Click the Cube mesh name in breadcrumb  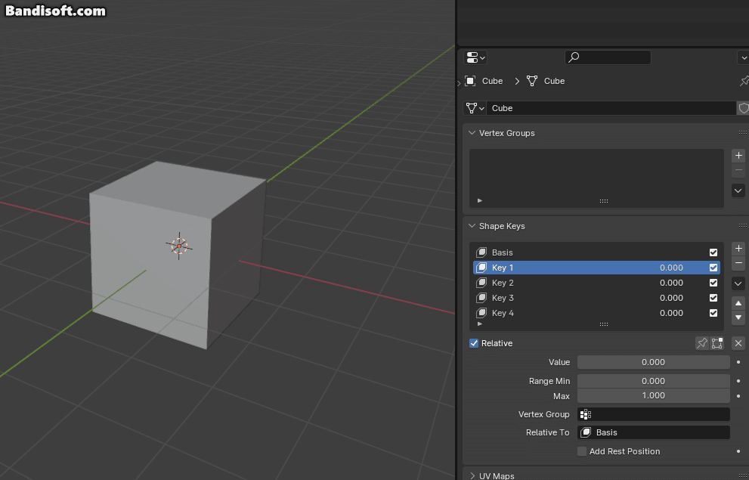[554, 81]
